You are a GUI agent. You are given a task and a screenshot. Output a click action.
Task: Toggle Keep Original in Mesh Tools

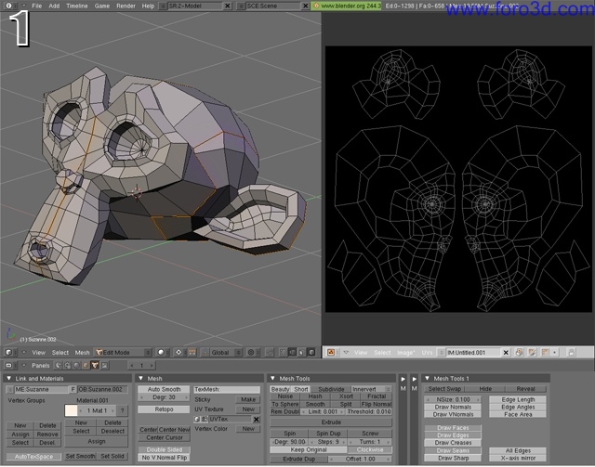pyautogui.click(x=309, y=449)
